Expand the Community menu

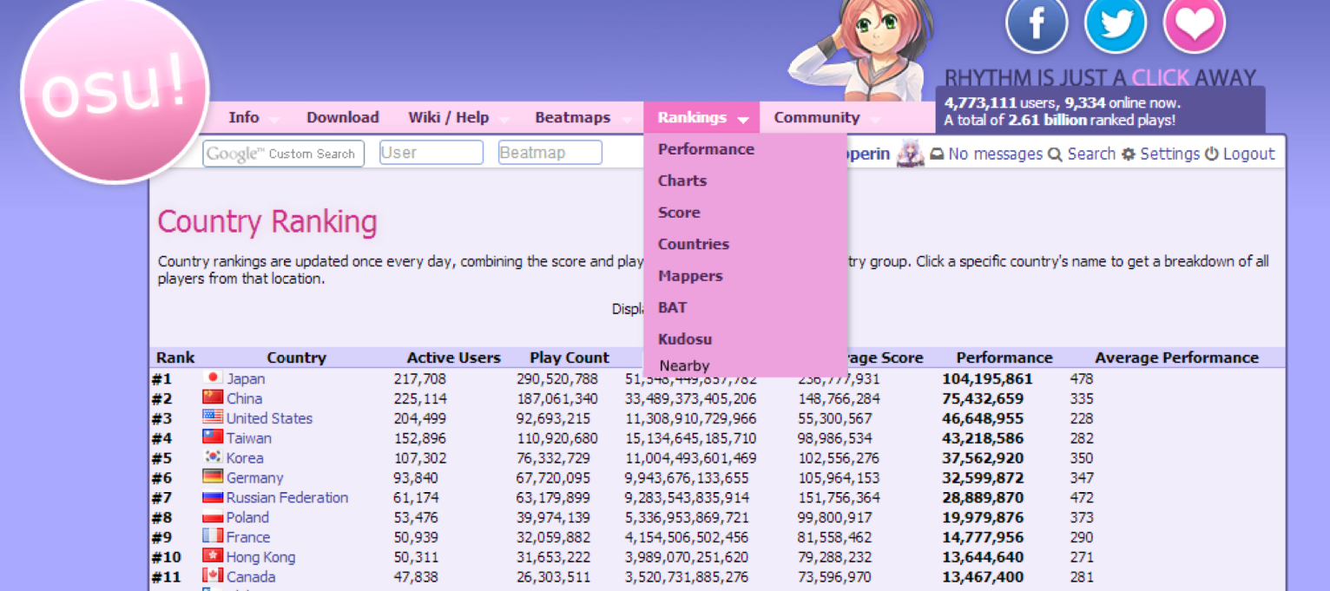point(826,117)
